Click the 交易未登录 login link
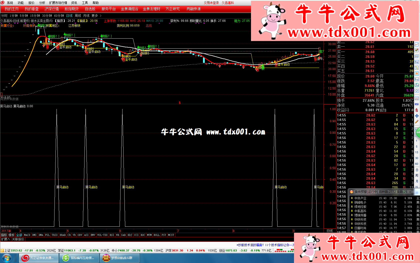This screenshot has height=263, width=420. tap(211, 3)
